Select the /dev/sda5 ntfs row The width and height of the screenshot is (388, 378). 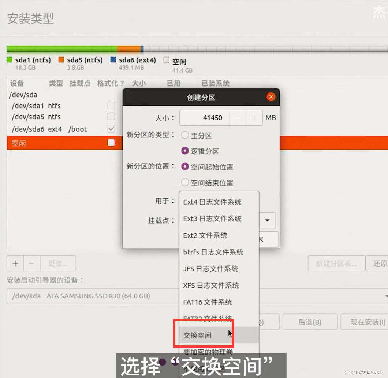(x=65, y=117)
